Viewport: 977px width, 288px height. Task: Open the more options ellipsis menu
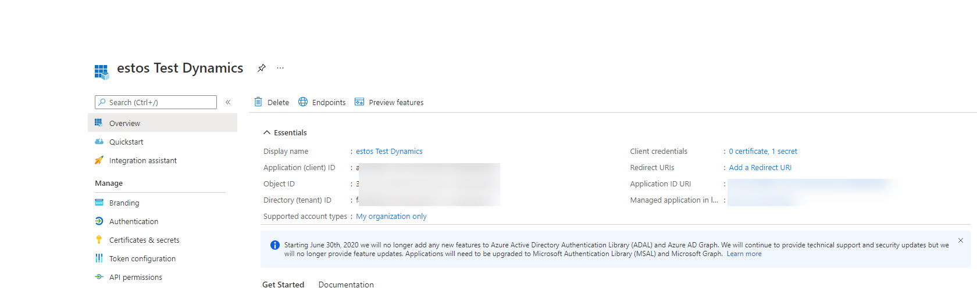click(x=280, y=68)
